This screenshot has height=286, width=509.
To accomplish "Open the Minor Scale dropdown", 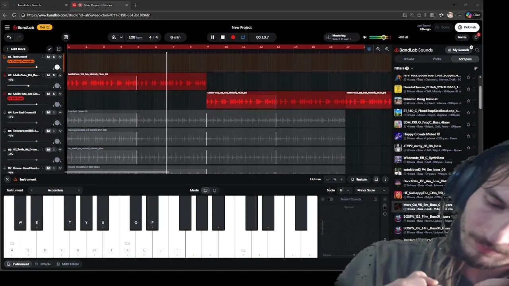I will click(371, 190).
